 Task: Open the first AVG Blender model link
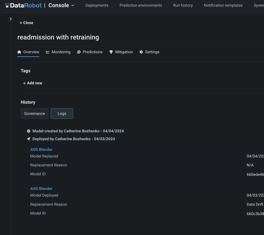[x=41, y=149]
